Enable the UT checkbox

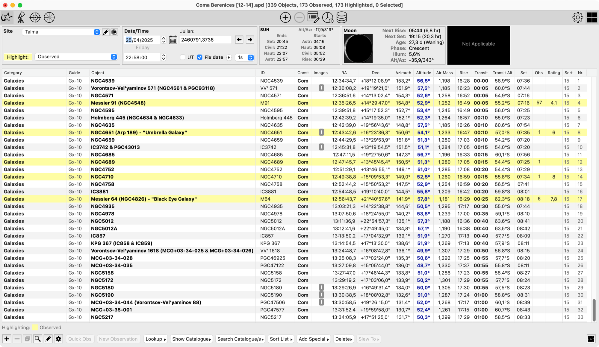pos(183,57)
